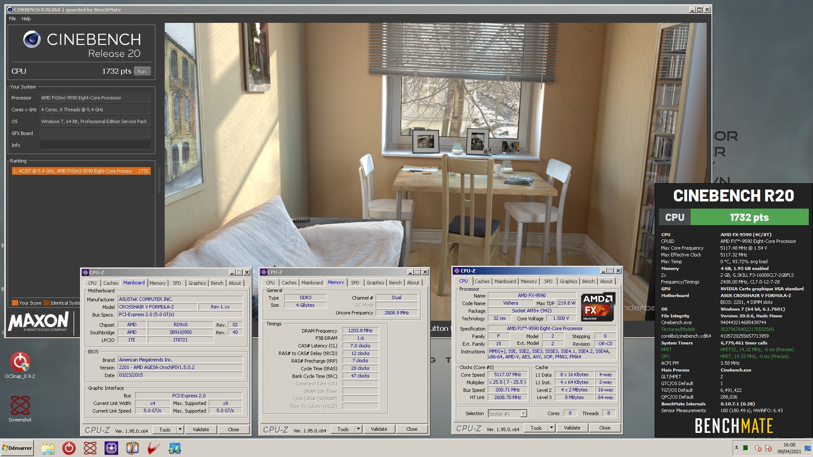Open About tab in right CPU-Z window

[x=606, y=281]
